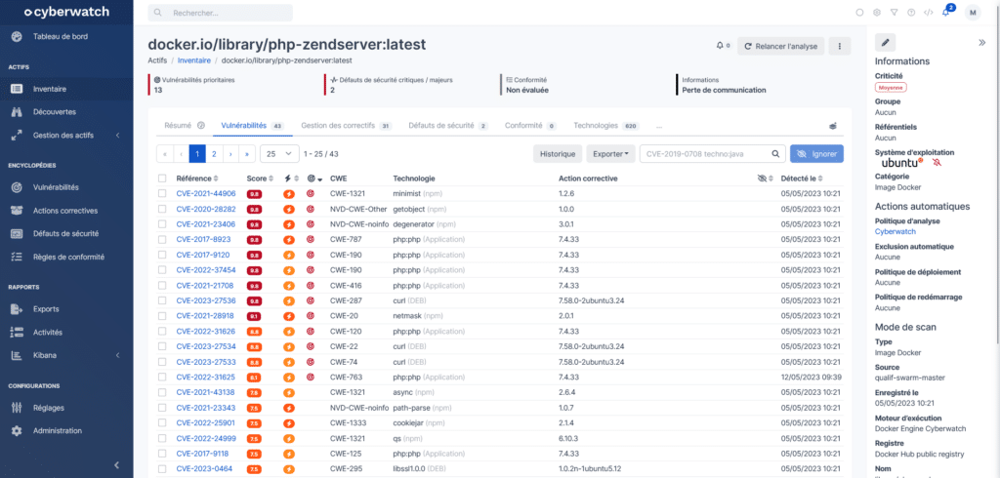Viewport: 1000px width, 478px height.
Task: Tick checkbox for CVE-2021-43138
Action: [162, 392]
